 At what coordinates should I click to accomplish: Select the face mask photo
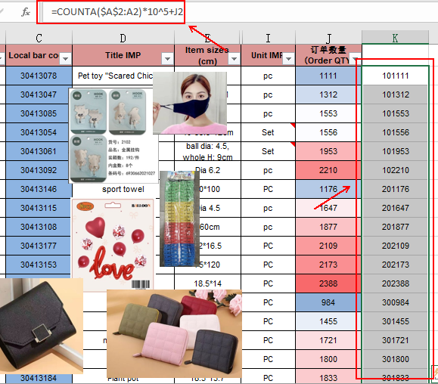pos(190,103)
